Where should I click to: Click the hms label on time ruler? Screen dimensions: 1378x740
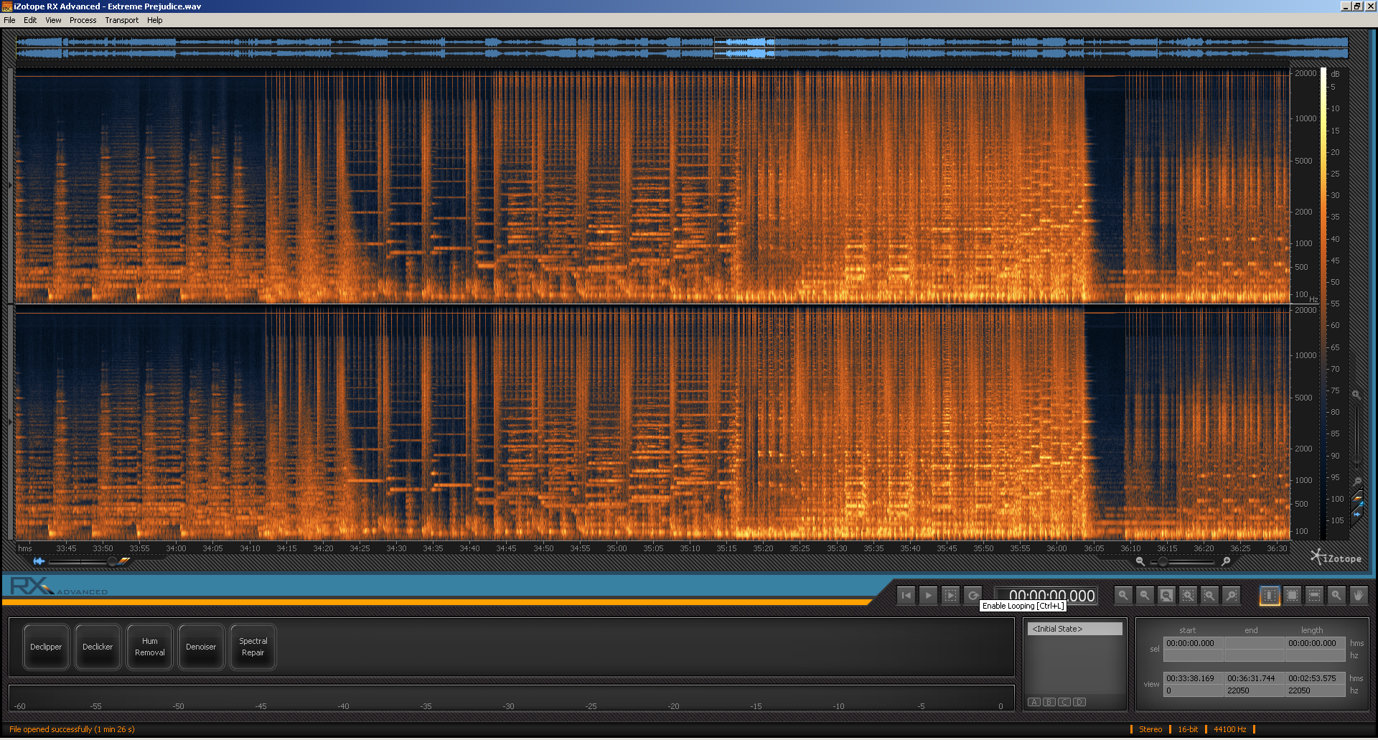point(25,548)
